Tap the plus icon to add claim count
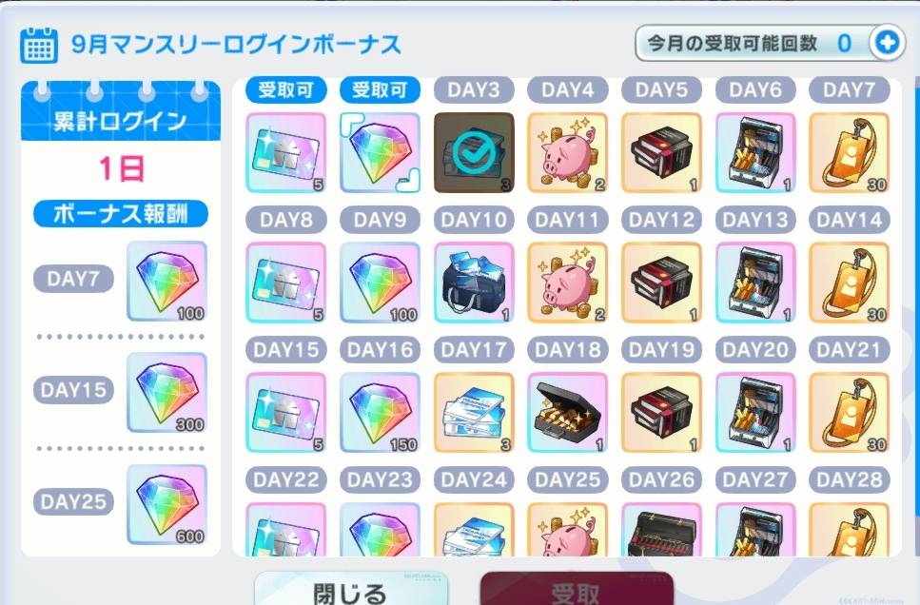The height and width of the screenshot is (605, 920). coord(887,43)
